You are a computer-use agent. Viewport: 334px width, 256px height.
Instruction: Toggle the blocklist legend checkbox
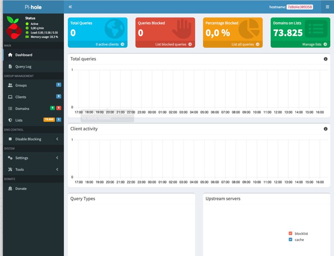(x=290, y=233)
